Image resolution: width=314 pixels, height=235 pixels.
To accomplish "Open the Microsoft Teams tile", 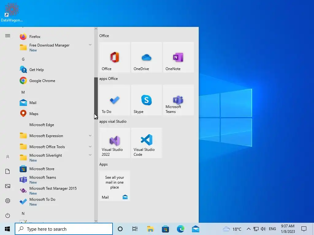I will point(178,100).
